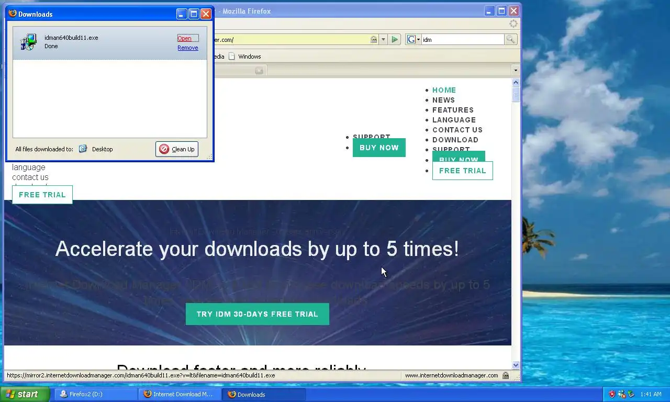Close the current browser tab
The image size is (670, 402).
[x=259, y=70]
